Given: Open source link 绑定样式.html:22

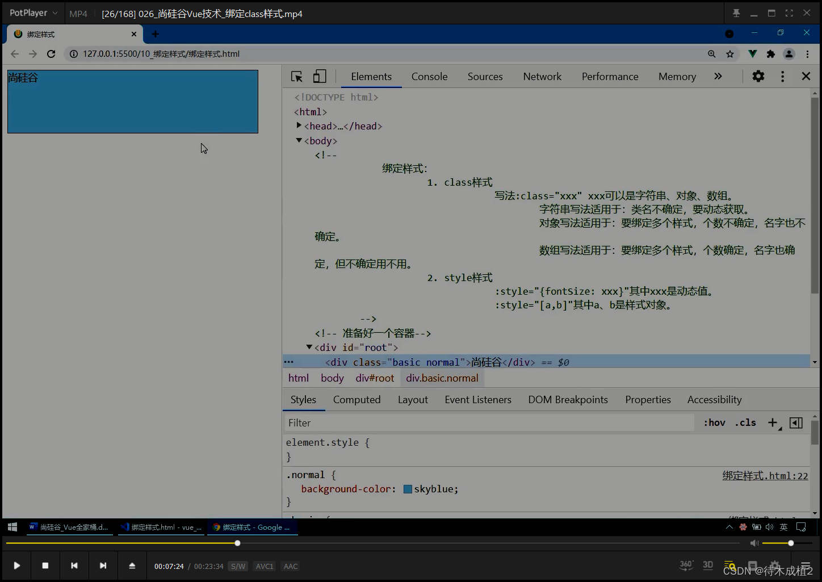Looking at the screenshot, I should (765, 476).
